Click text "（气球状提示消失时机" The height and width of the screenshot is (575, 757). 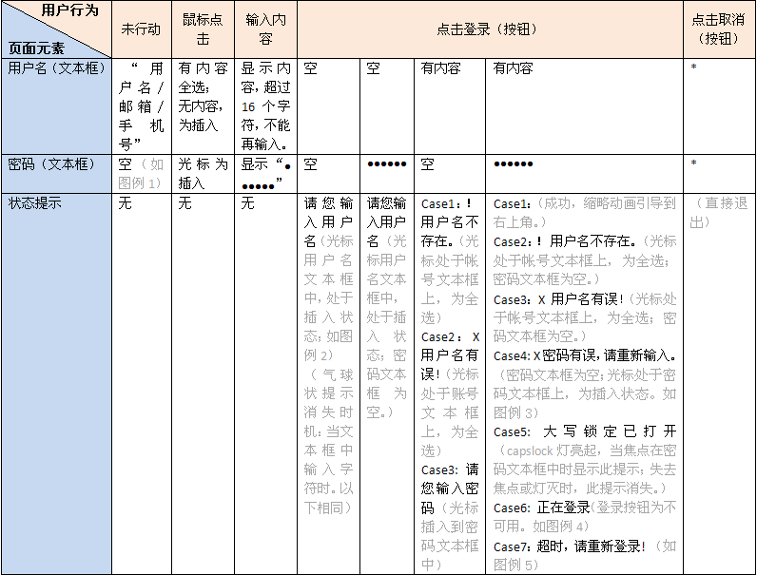(328, 403)
